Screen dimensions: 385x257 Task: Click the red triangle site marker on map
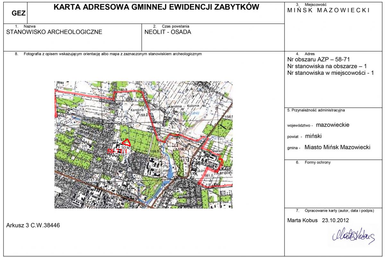[x=126, y=142]
